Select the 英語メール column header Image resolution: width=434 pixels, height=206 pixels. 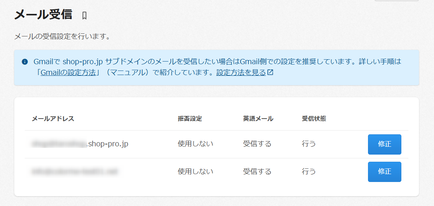point(258,119)
